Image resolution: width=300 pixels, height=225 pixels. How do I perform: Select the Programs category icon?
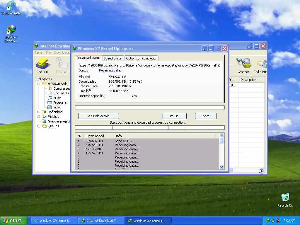point(50,103)
